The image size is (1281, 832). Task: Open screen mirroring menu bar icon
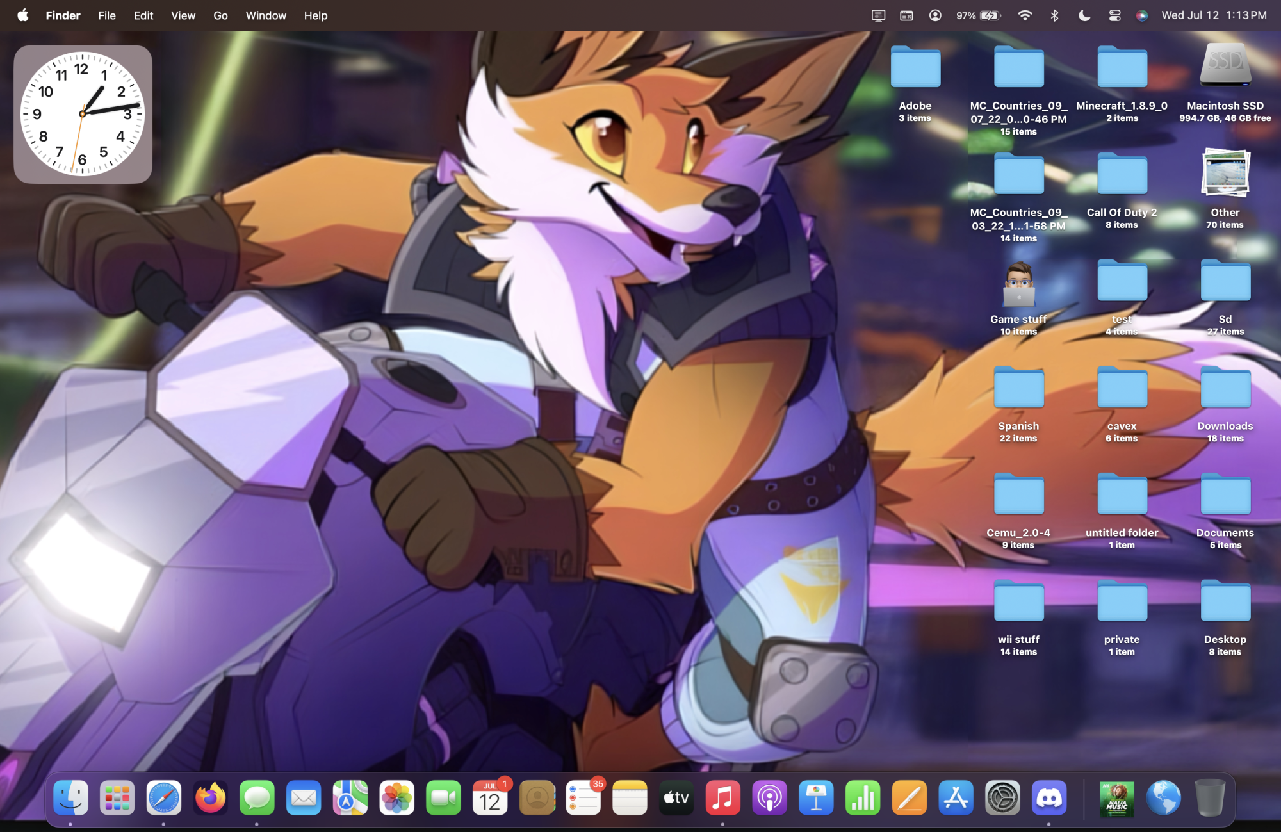[x=878, y=15]
